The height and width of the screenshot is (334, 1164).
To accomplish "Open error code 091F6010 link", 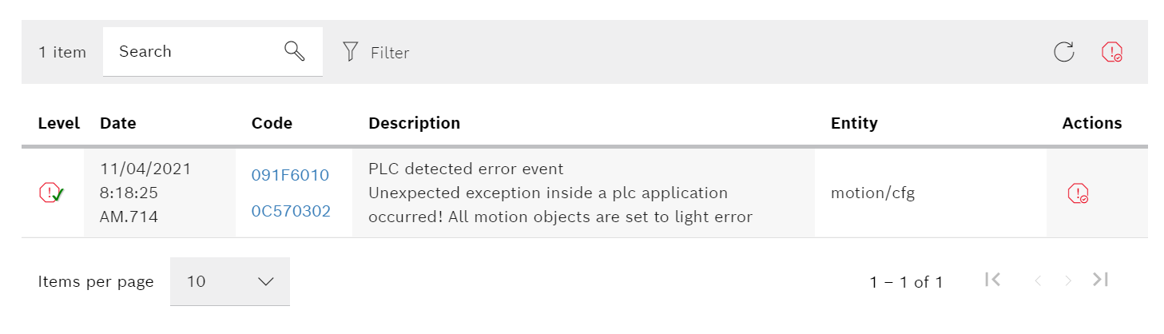I will tap(290, 175).
